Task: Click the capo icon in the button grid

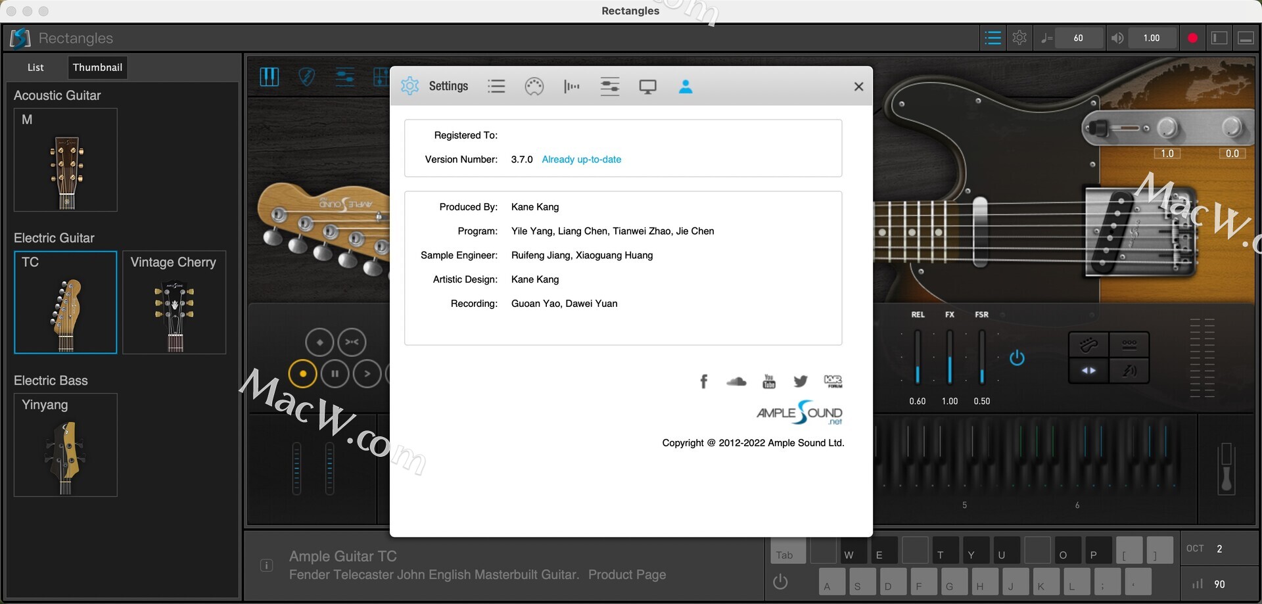Action: 1129,344
